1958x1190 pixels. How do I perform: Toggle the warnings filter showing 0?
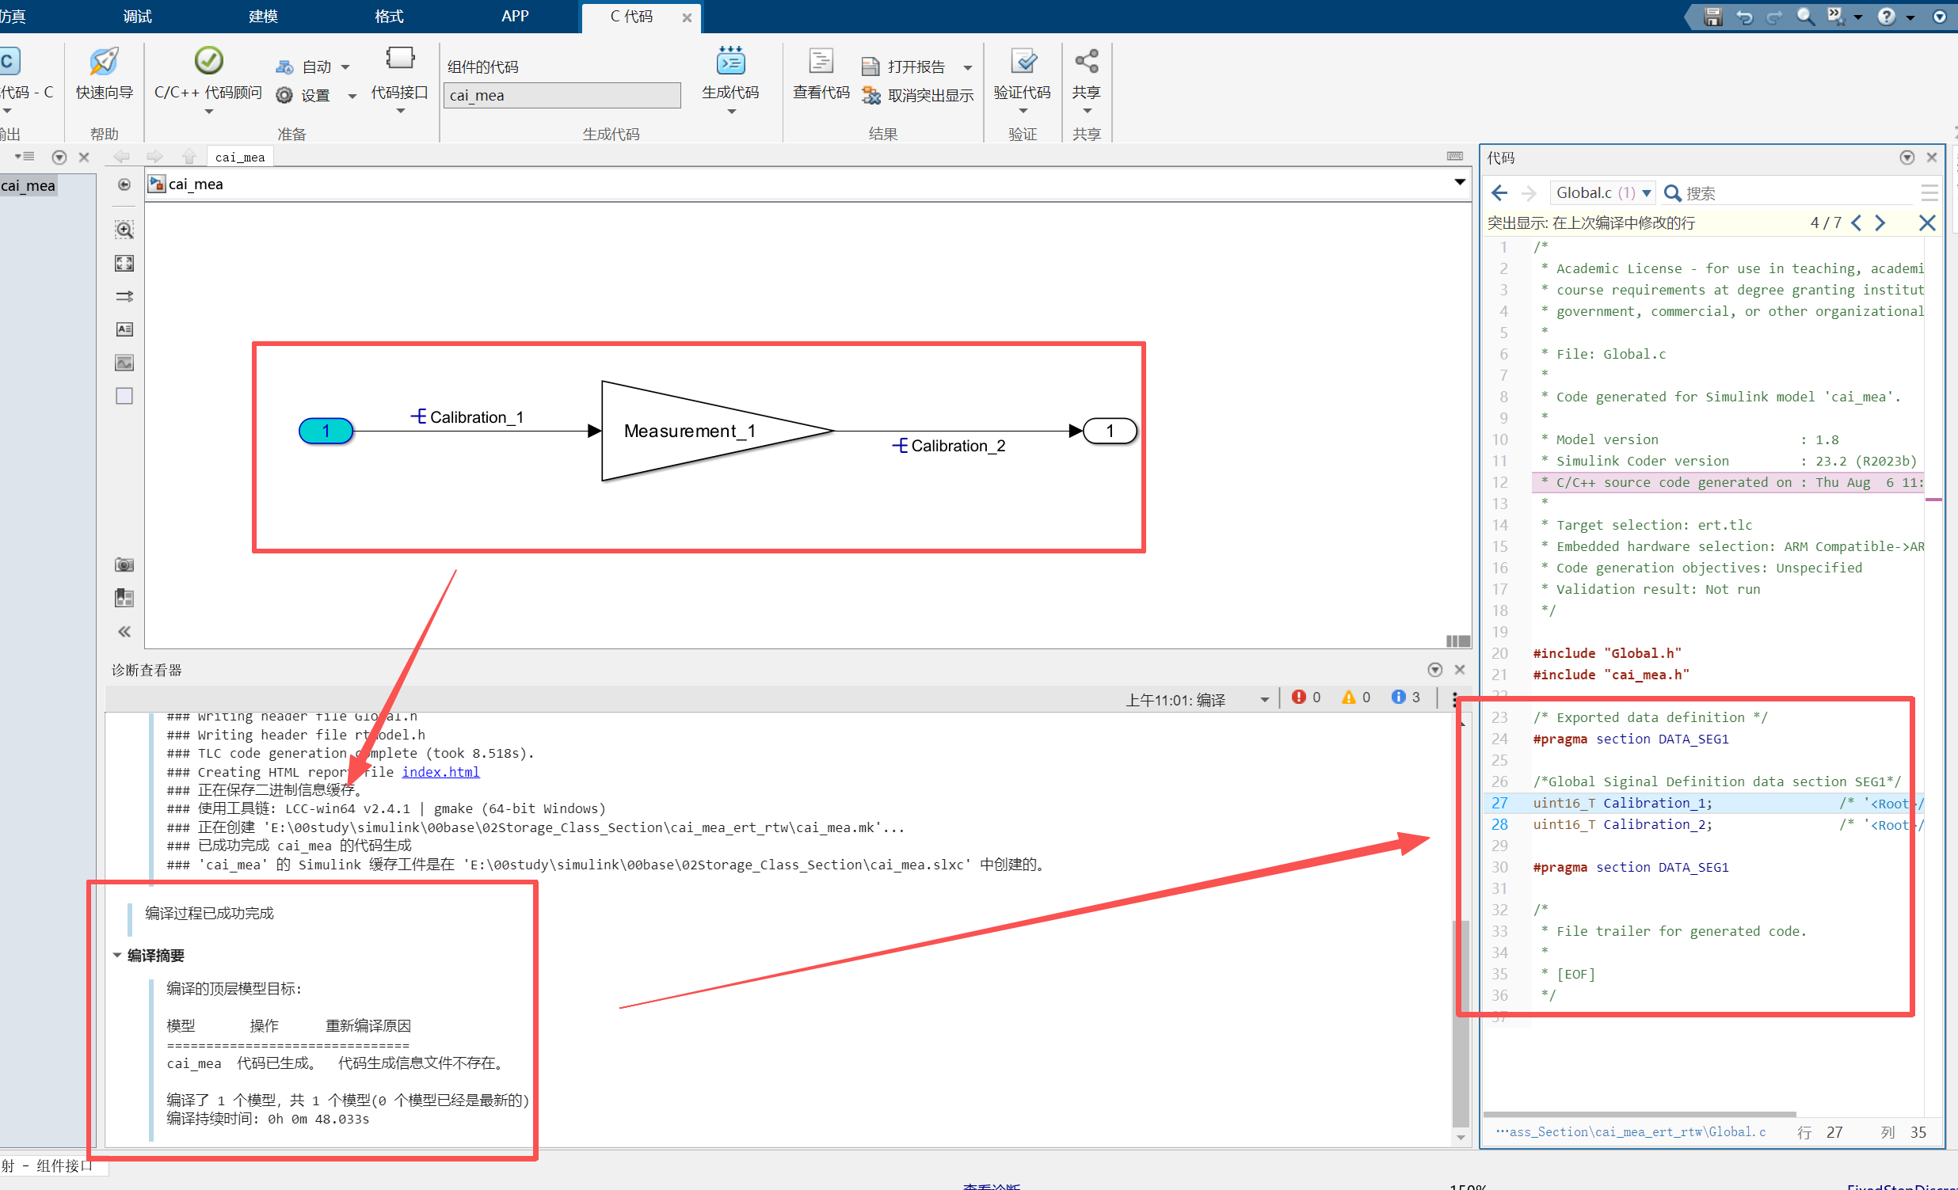(x=1356, y=697)
